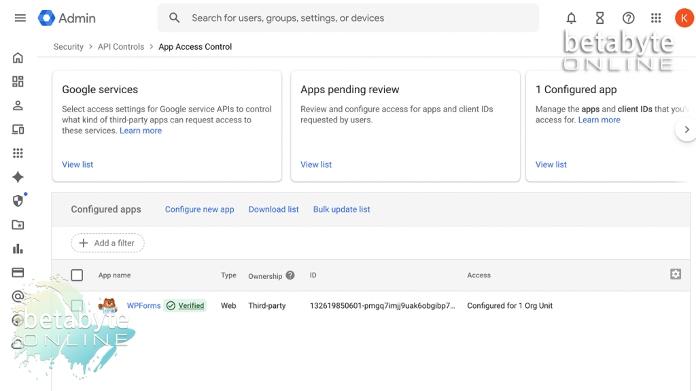The width and height of the screenshot is (696, 391).
Task: Focus the search users and groups field
Action: pyautogui.click(x=348, y=18)
